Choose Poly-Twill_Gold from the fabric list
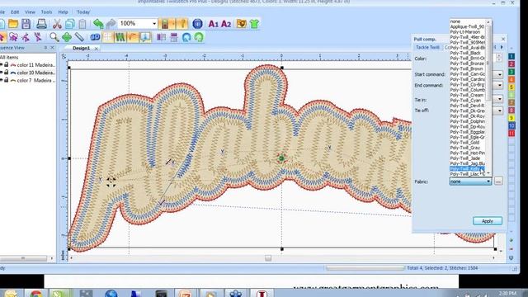The height and width of the screenshot is (297, 528). pos(464,143)
